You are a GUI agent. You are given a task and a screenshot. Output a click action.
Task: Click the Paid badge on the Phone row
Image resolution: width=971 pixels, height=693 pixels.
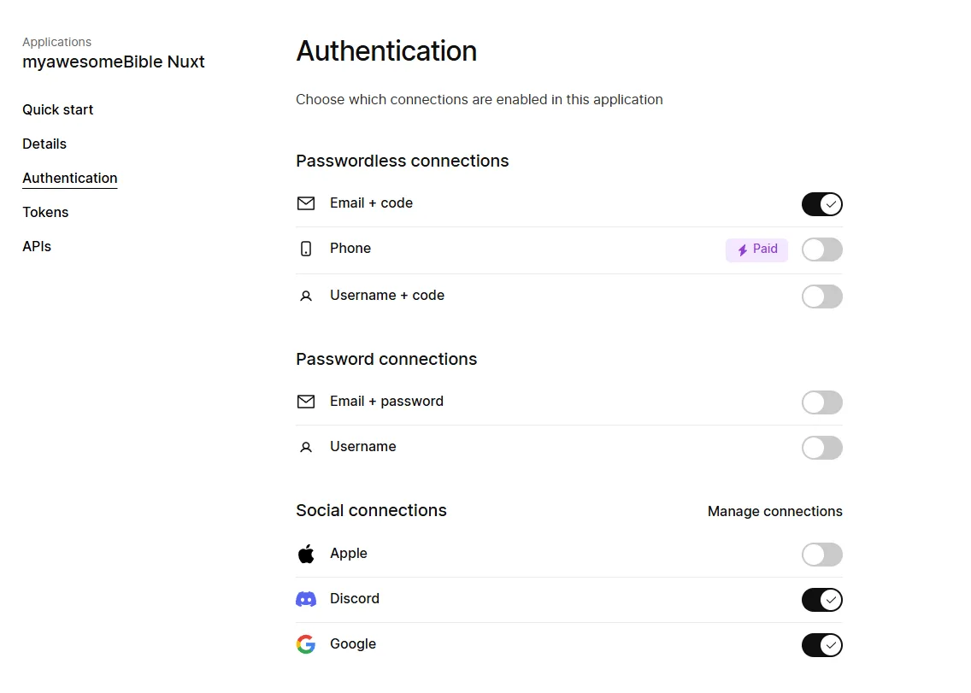tap(756, 250)
